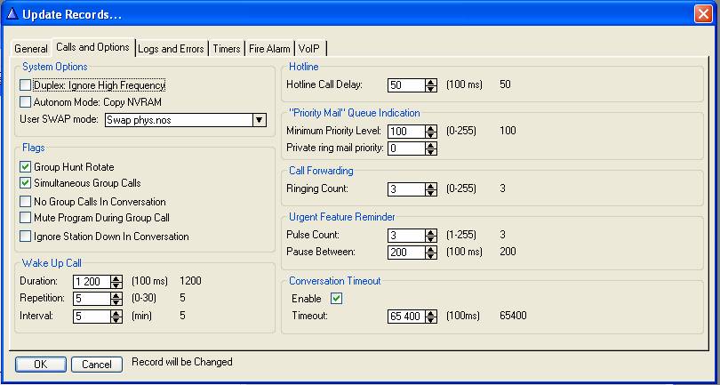Switch to the General tab
Screen dimensions: 720x385
(31, 49)
